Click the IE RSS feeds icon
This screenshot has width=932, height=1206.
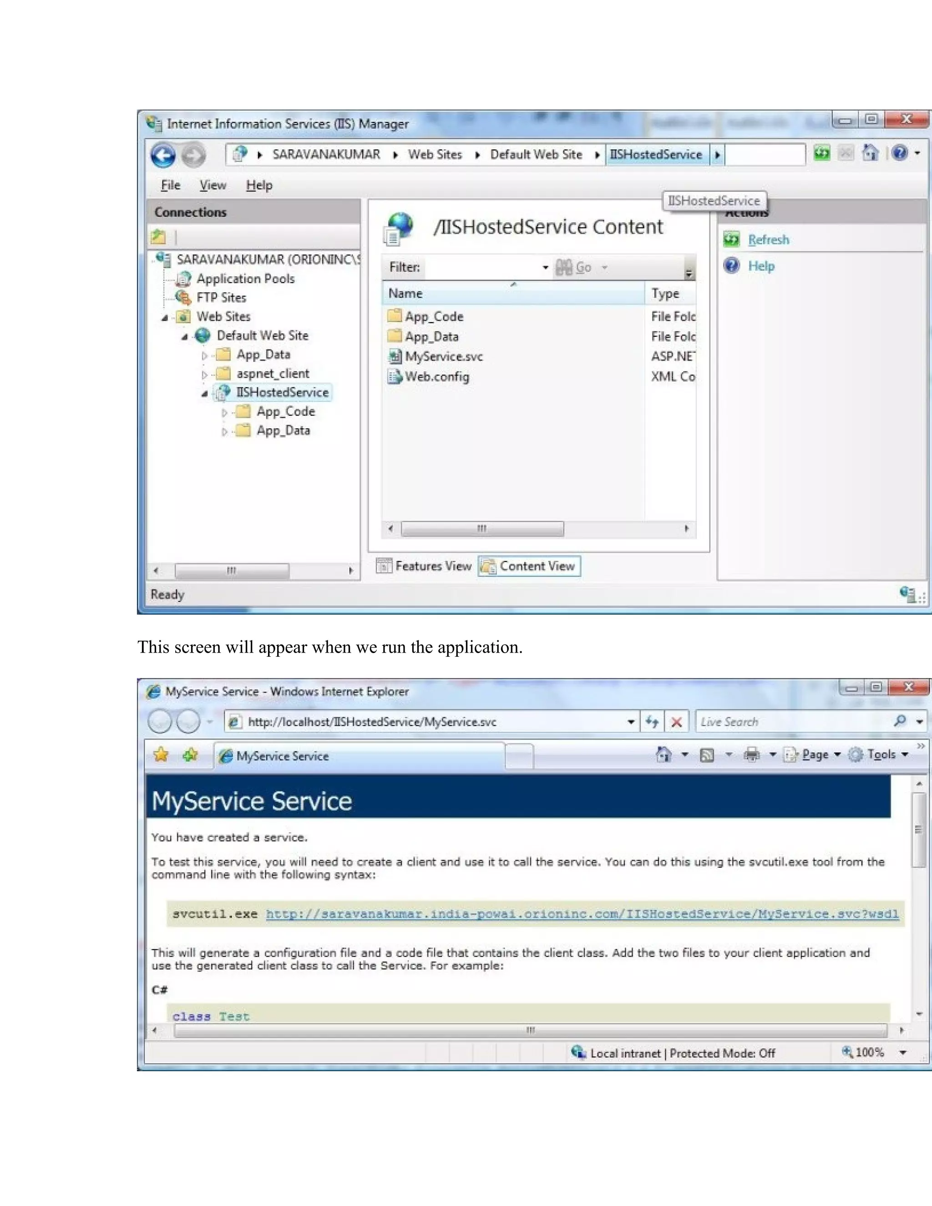pyautogui.click(x=707, y=755)
